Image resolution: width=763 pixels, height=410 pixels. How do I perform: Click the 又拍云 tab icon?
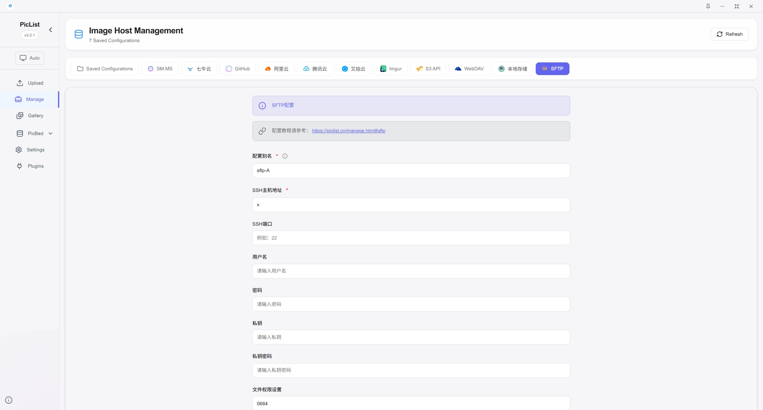pos(345,69)
